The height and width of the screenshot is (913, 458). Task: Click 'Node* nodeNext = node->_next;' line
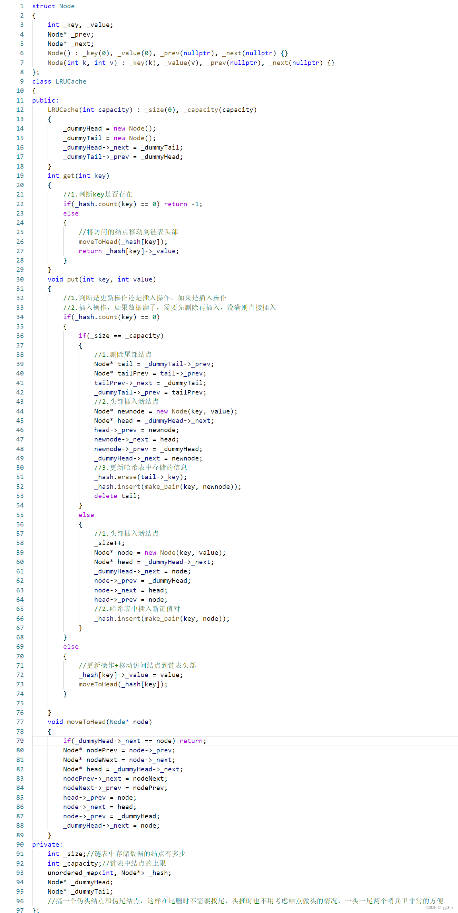click(119, 760)
